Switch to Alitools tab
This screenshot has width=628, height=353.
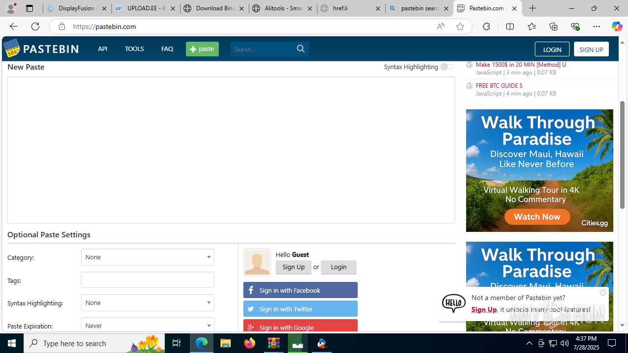click(283, 8)
